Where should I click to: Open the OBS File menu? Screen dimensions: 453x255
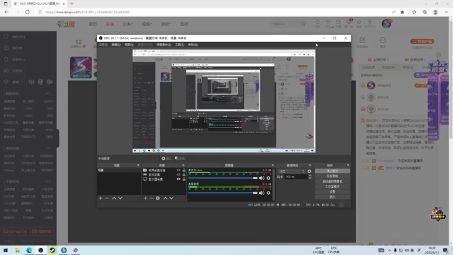[103, 45]
